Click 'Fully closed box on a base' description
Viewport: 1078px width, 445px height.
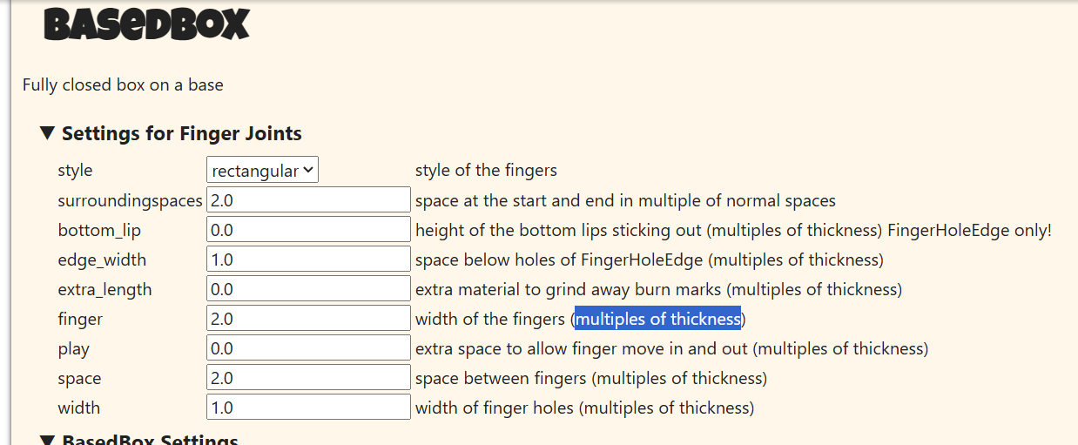(123, 84)
